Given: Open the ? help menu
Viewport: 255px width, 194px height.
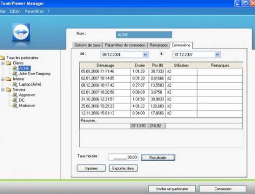Looking at the screenshot, I should tap(48, 11).
